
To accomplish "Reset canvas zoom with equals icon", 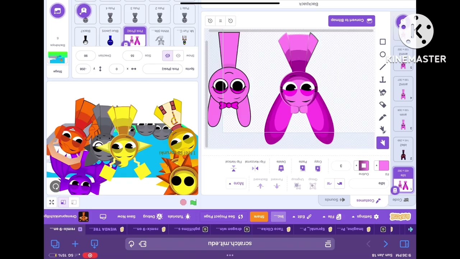I will pyautogui.click(x=220, y=21).
